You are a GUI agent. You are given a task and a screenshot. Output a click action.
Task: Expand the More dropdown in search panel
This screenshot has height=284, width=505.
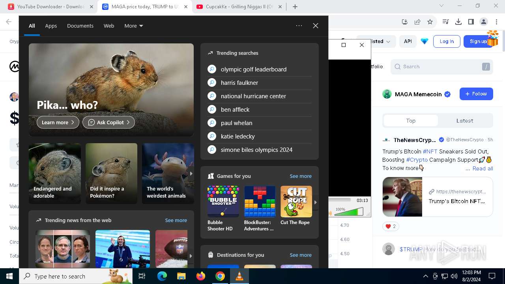134,26
